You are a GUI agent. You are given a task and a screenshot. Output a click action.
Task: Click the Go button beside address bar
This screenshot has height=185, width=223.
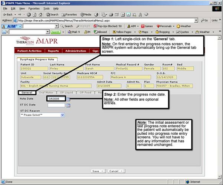(204, 20)
